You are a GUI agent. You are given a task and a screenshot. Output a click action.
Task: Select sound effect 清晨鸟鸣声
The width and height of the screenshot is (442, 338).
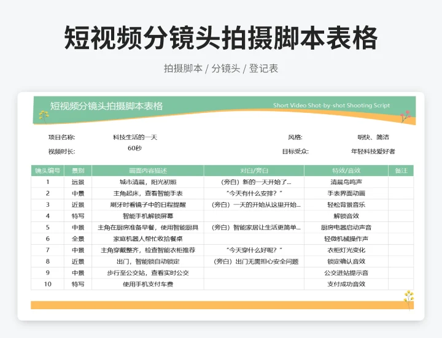point(346,182)
